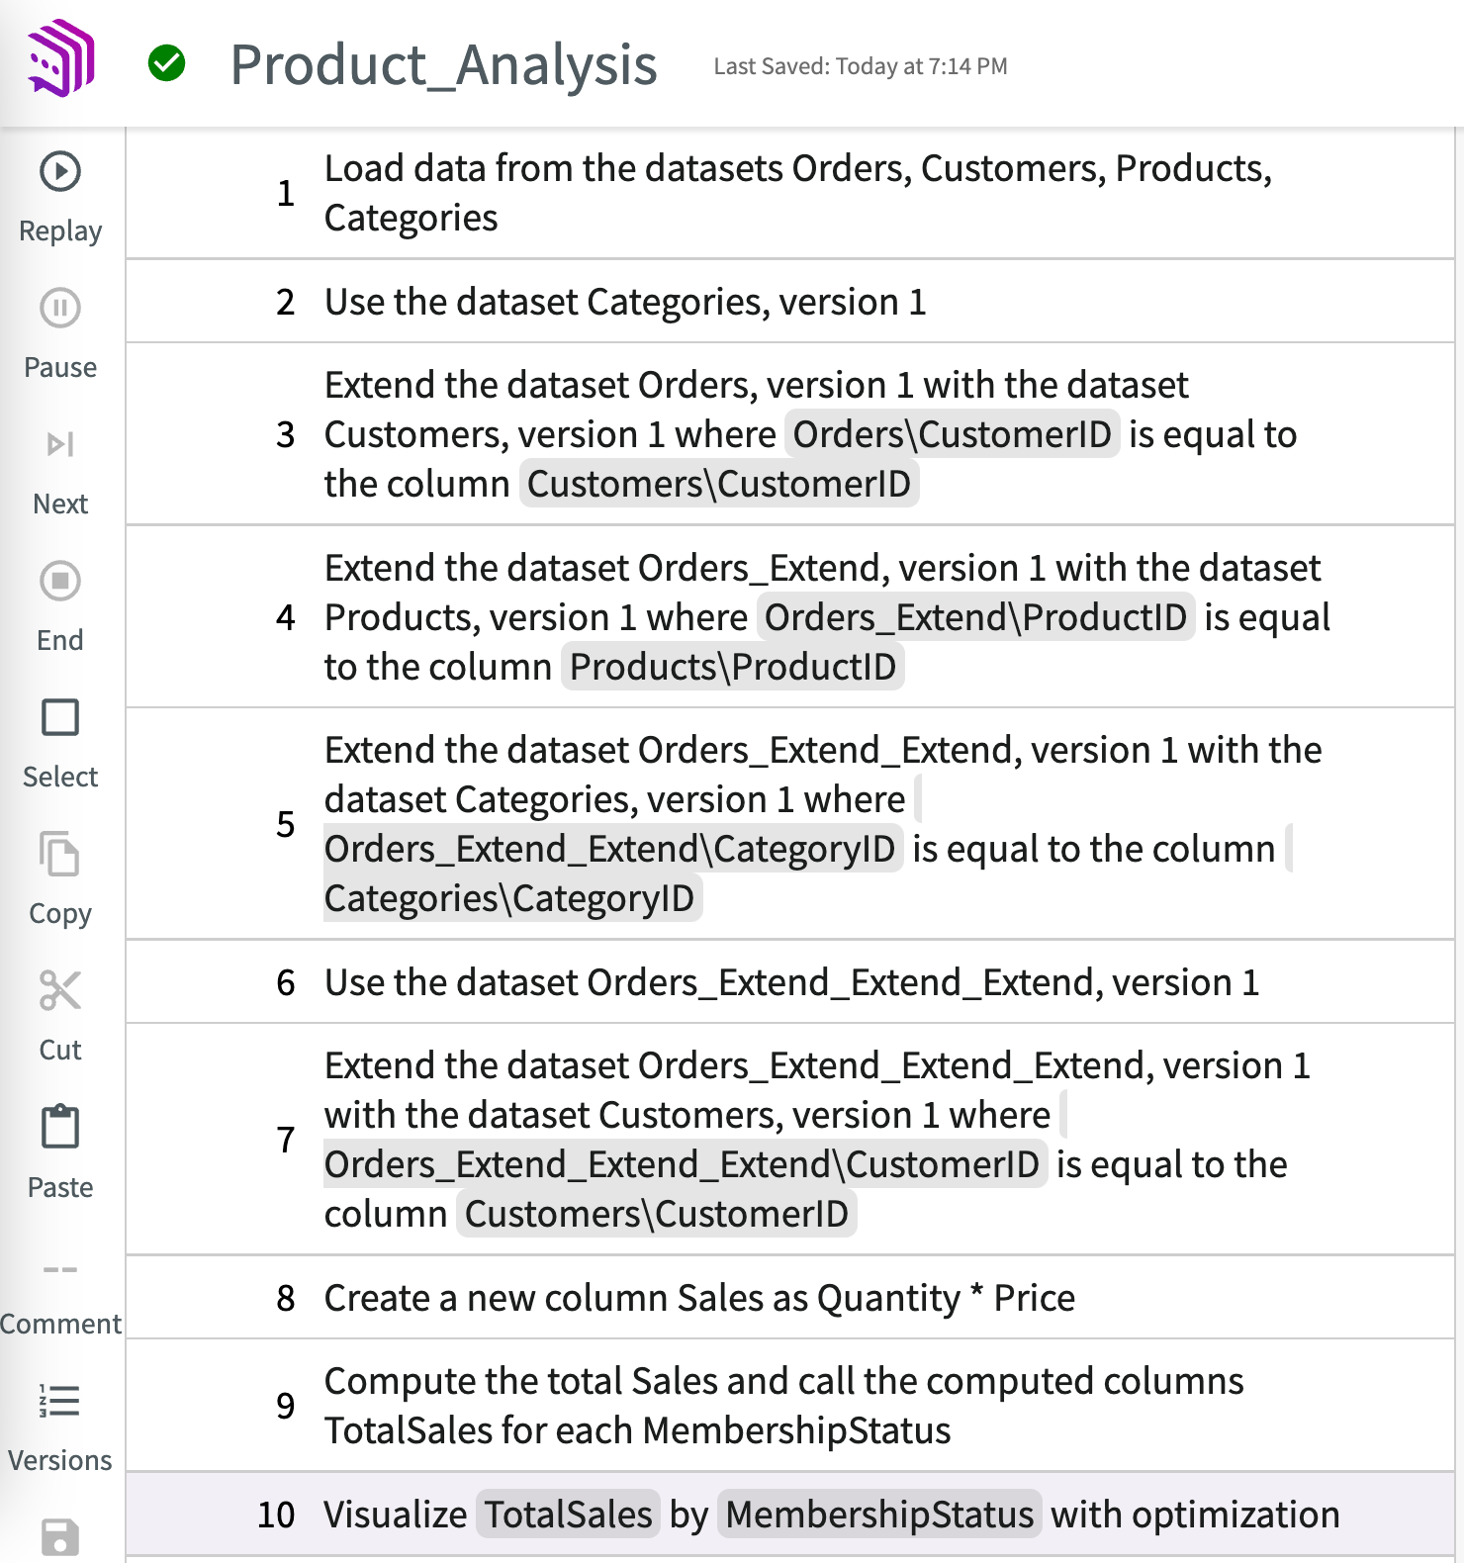Select step 1 Load data line
The image size is (1464, 1563).
click(x=797, y=193)
